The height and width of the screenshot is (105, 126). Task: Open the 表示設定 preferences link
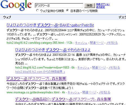(x=100, y=7)
